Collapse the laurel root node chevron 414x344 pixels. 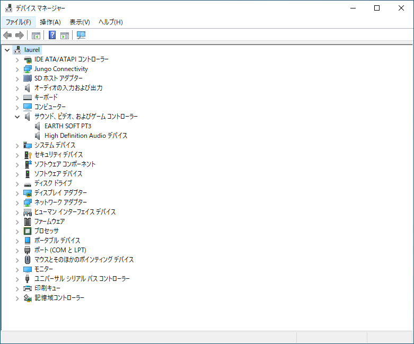(7, 50)
